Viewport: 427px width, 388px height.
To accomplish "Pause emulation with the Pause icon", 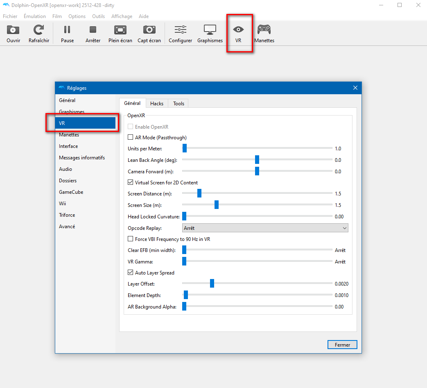I will 67,30.
